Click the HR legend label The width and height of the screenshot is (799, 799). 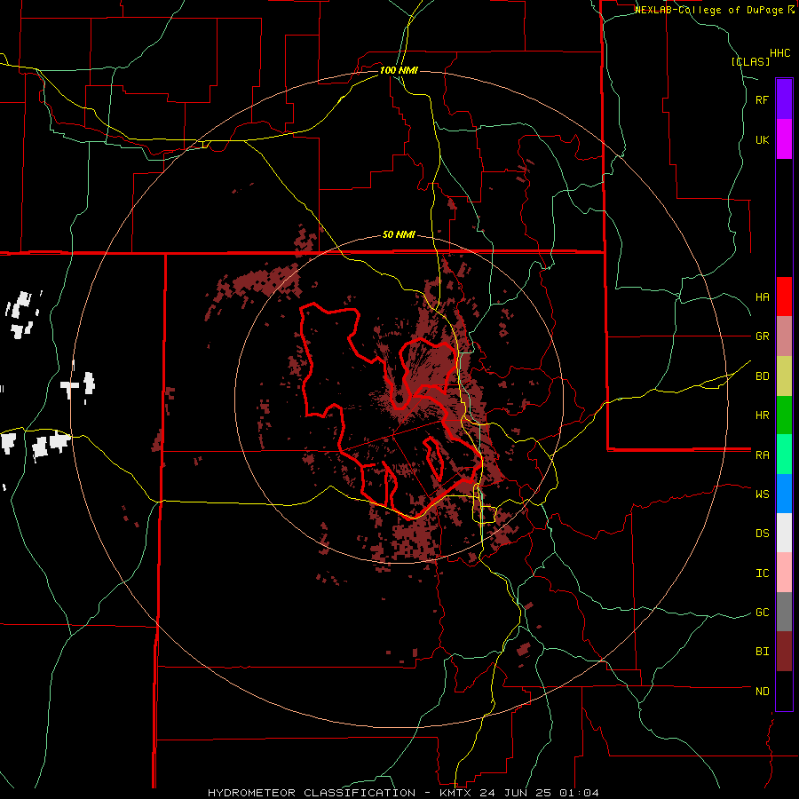tap(762, 415)
